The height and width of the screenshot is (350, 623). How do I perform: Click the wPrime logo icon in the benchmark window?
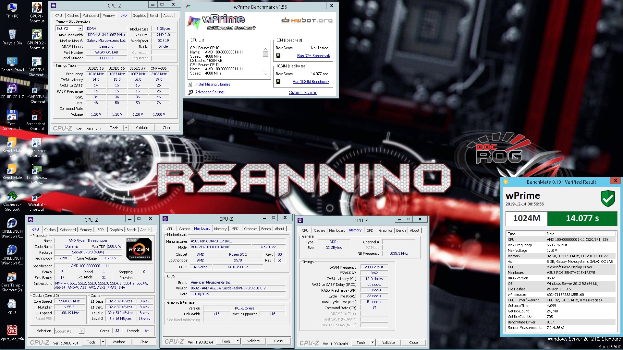[x=194, y=22]
